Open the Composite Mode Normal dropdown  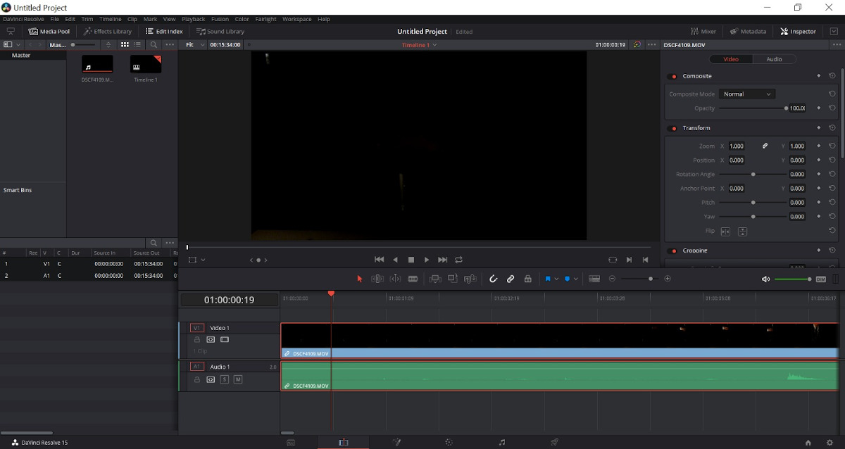click(748, 94)
